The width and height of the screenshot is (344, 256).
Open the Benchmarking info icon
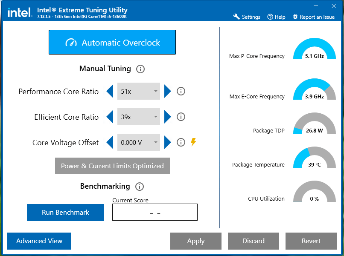pyautogui.click(x=140, y=187)
